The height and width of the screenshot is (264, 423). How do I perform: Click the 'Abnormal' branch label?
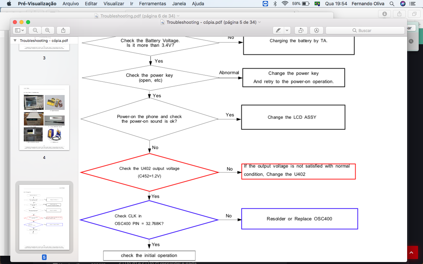(x=229, y=73)
